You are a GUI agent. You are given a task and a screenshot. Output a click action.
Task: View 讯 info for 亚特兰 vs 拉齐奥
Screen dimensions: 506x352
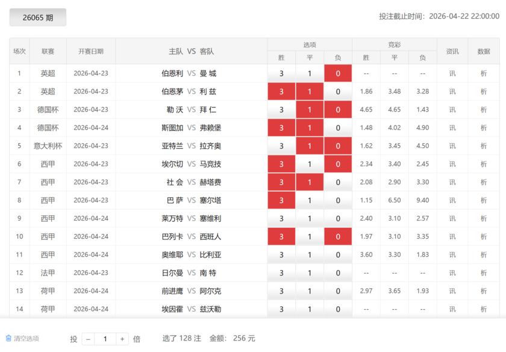(x=452, y=145)
